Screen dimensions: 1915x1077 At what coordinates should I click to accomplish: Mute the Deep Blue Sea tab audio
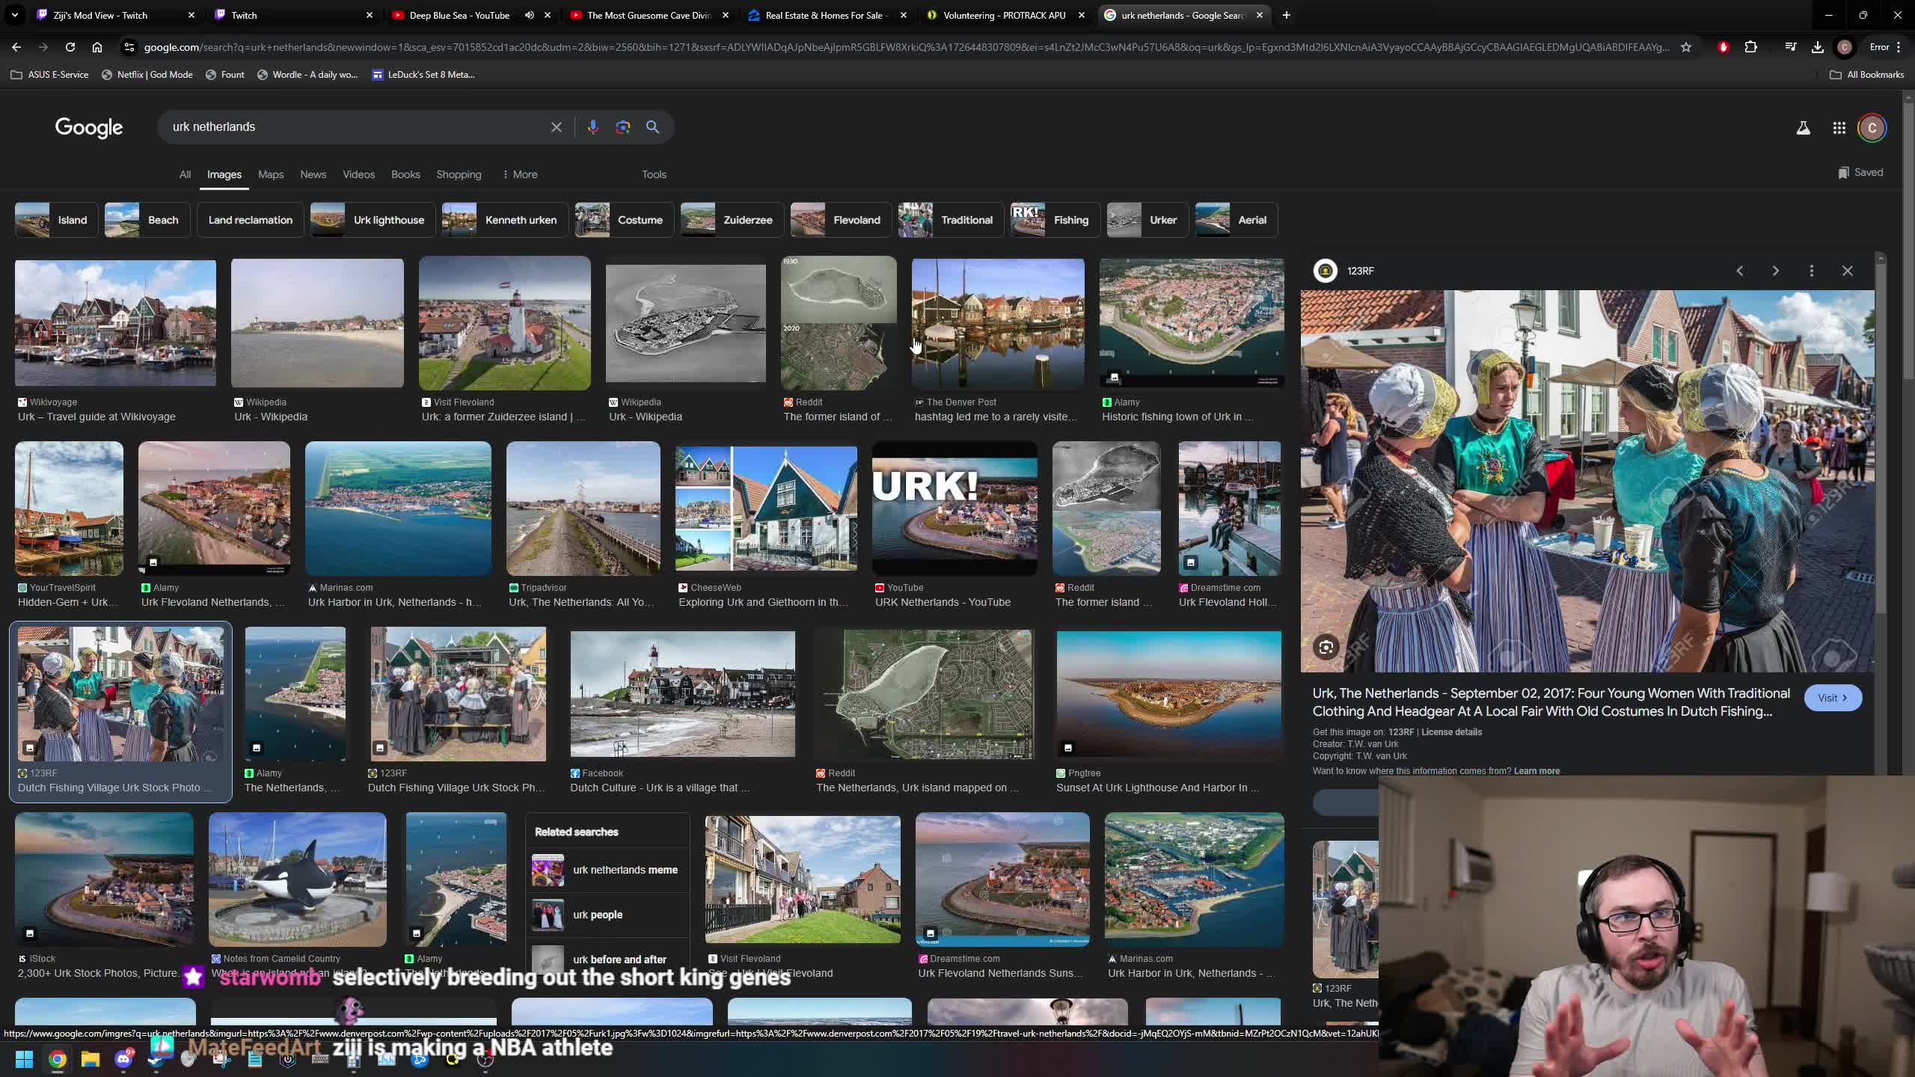click(x=530, y=15)
